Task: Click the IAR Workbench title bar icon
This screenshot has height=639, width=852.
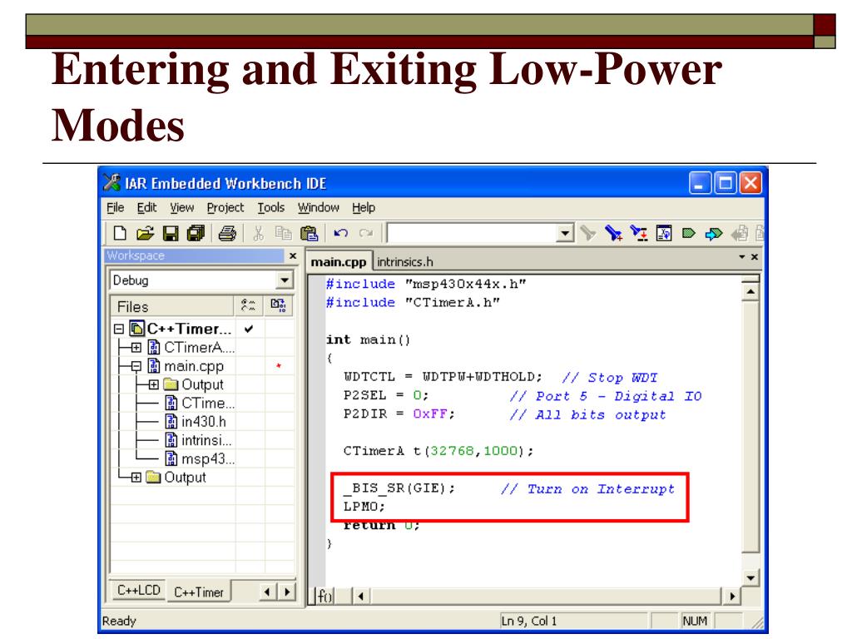Action: 112,182
